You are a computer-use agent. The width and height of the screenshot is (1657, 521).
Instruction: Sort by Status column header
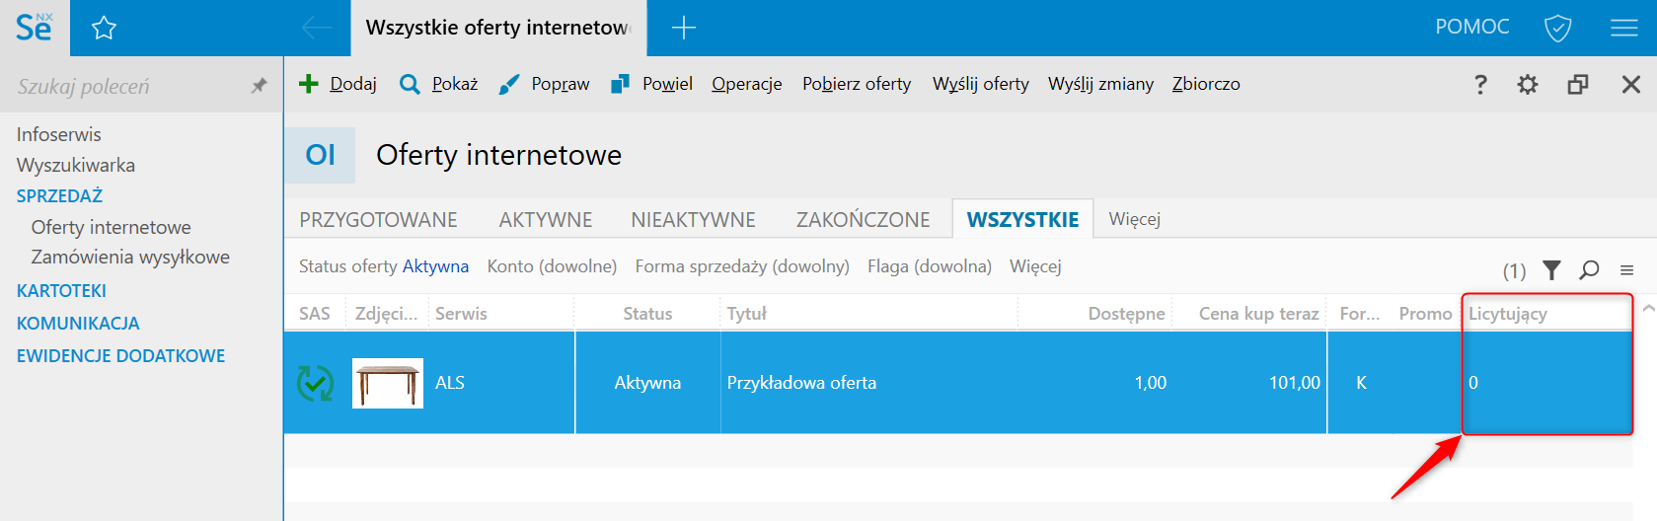[647, 314]
